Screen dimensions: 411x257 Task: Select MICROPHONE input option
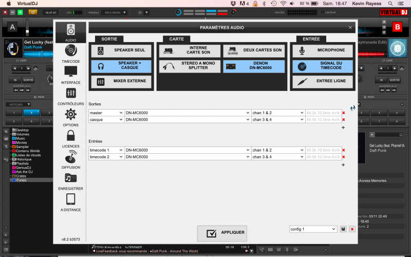[323, 50]
